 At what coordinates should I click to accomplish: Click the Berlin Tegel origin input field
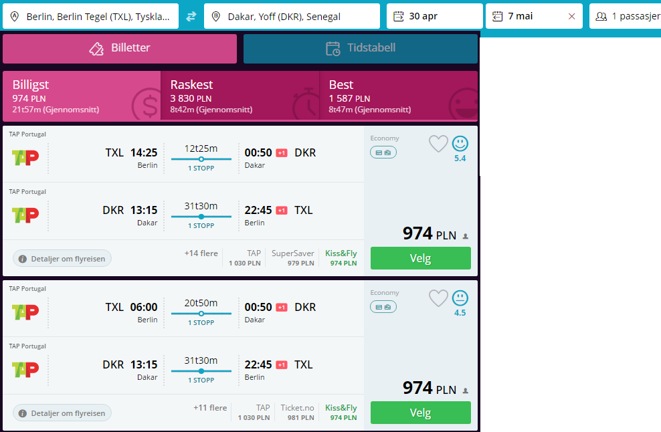click(90, 16)
